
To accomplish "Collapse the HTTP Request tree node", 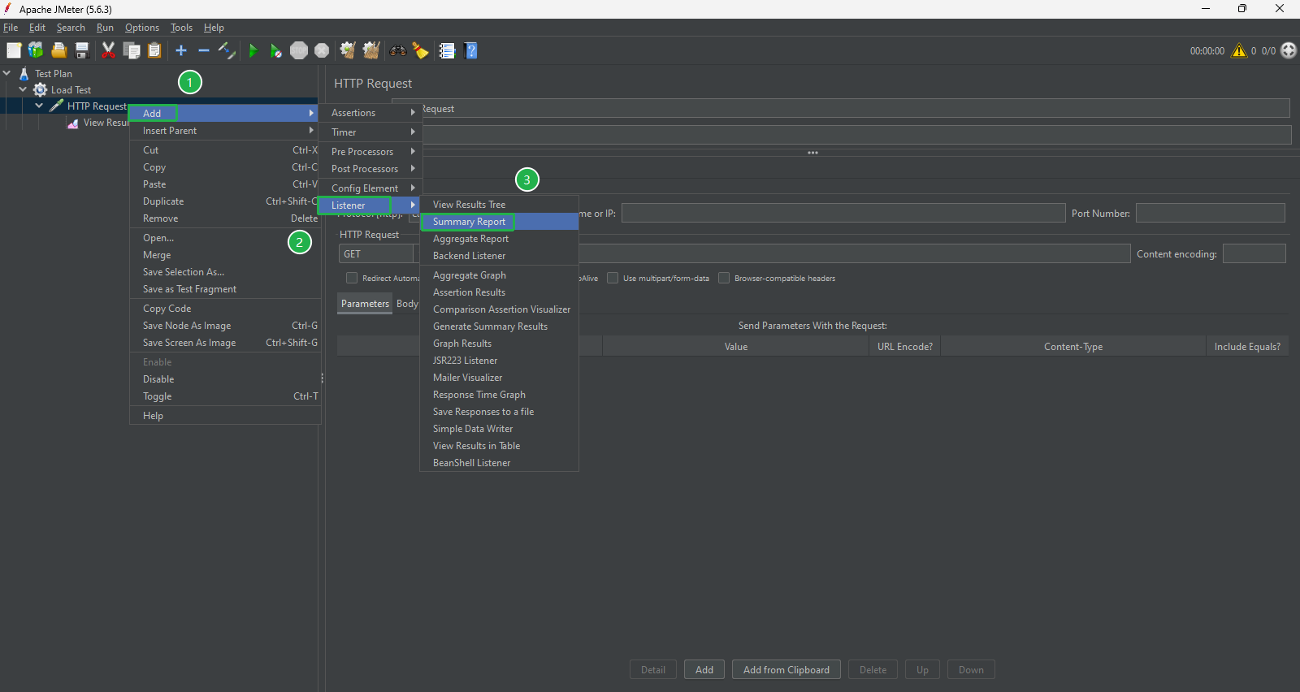I will point(39,106).
